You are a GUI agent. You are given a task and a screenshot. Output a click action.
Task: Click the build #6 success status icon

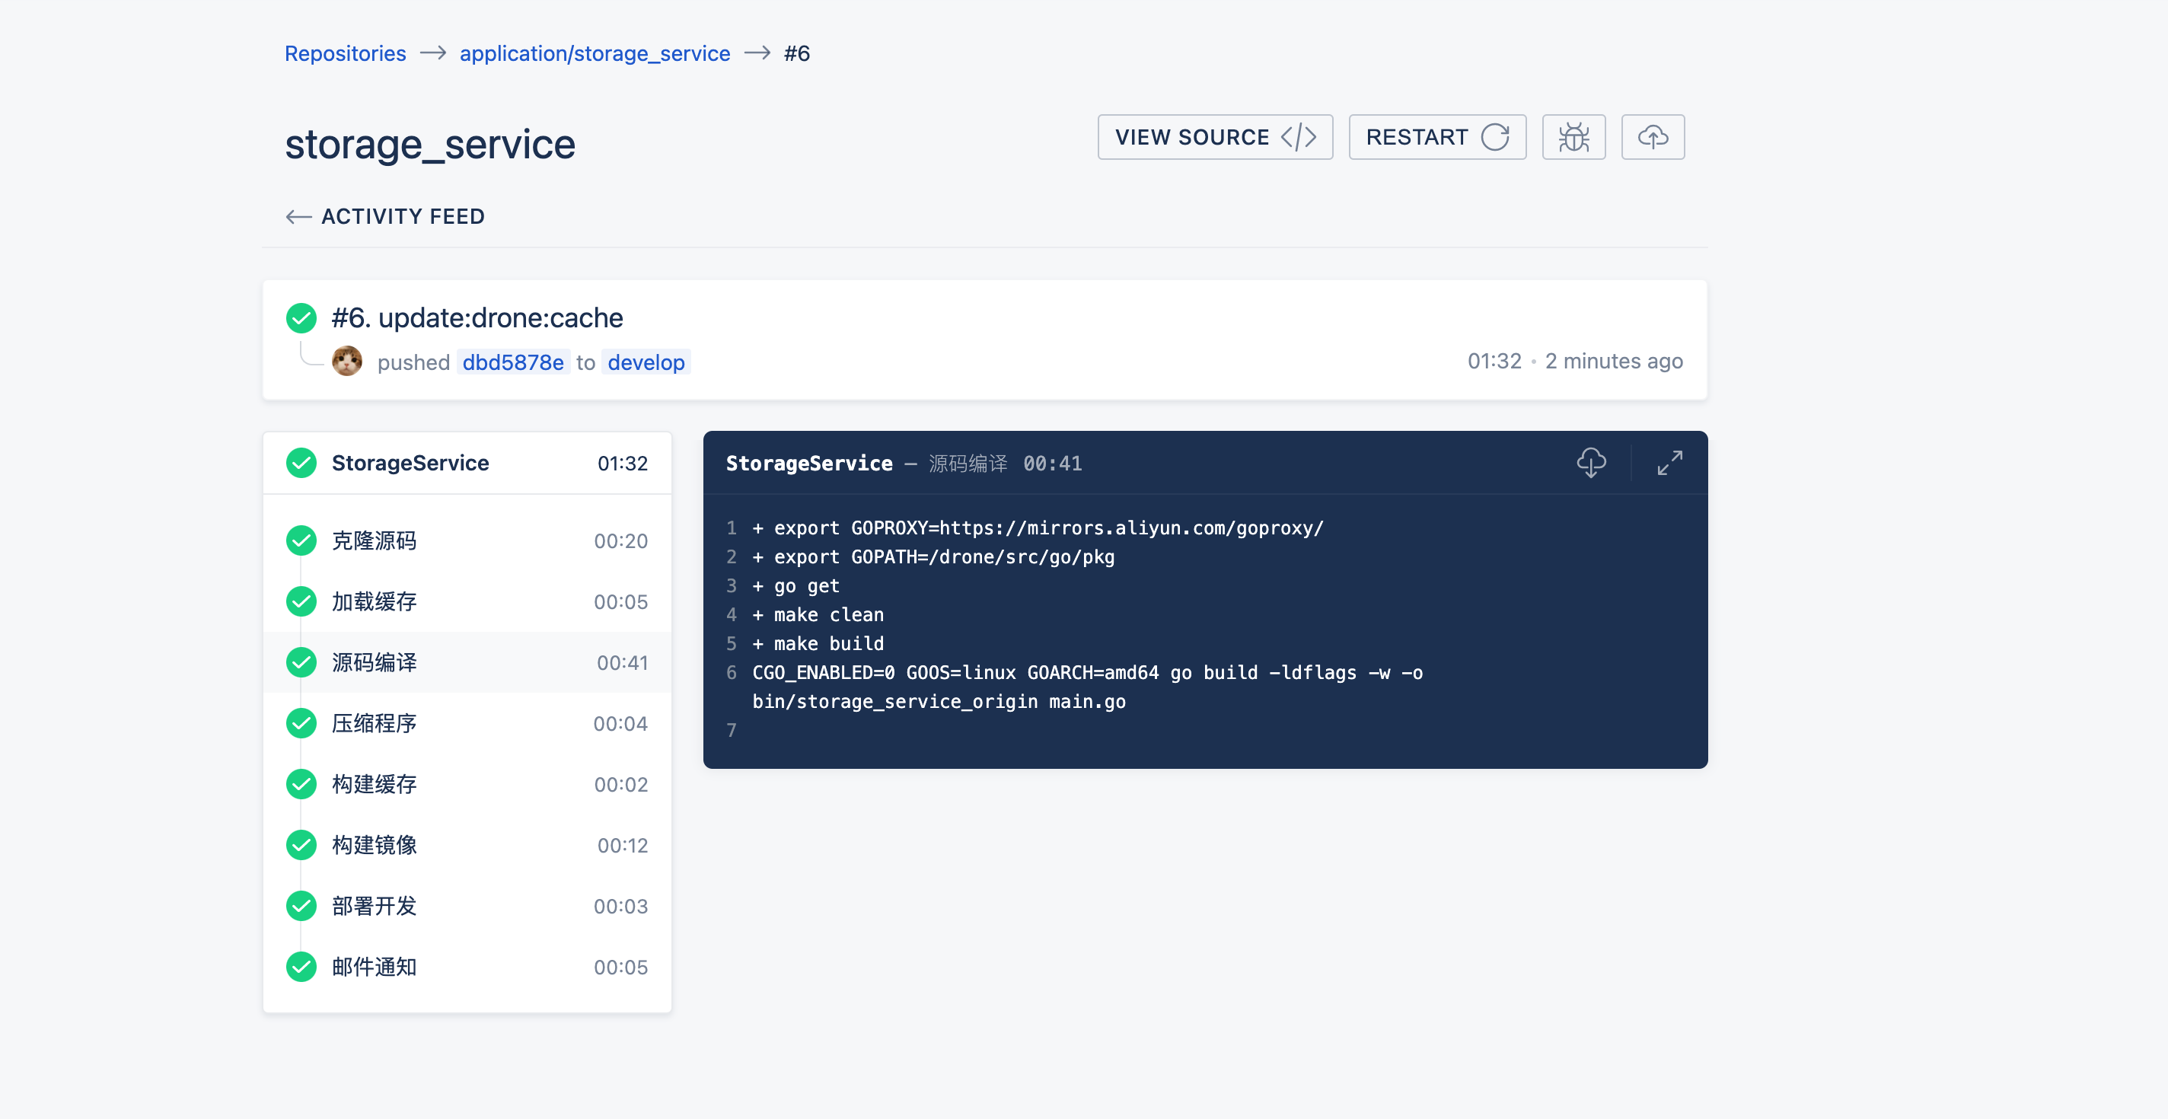(301, 318)
